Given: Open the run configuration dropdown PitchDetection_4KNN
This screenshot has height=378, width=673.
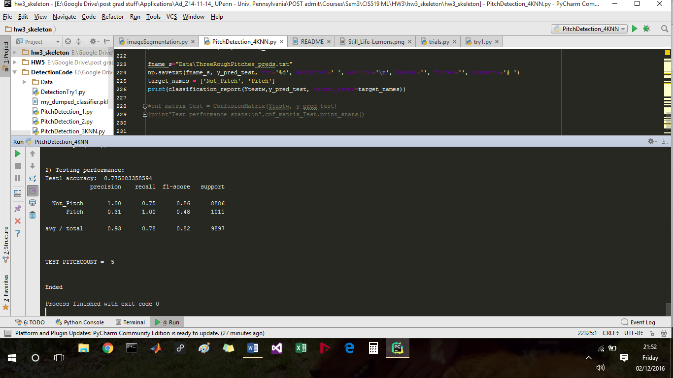Looking at the screenshot, I should tap(589, 29).
